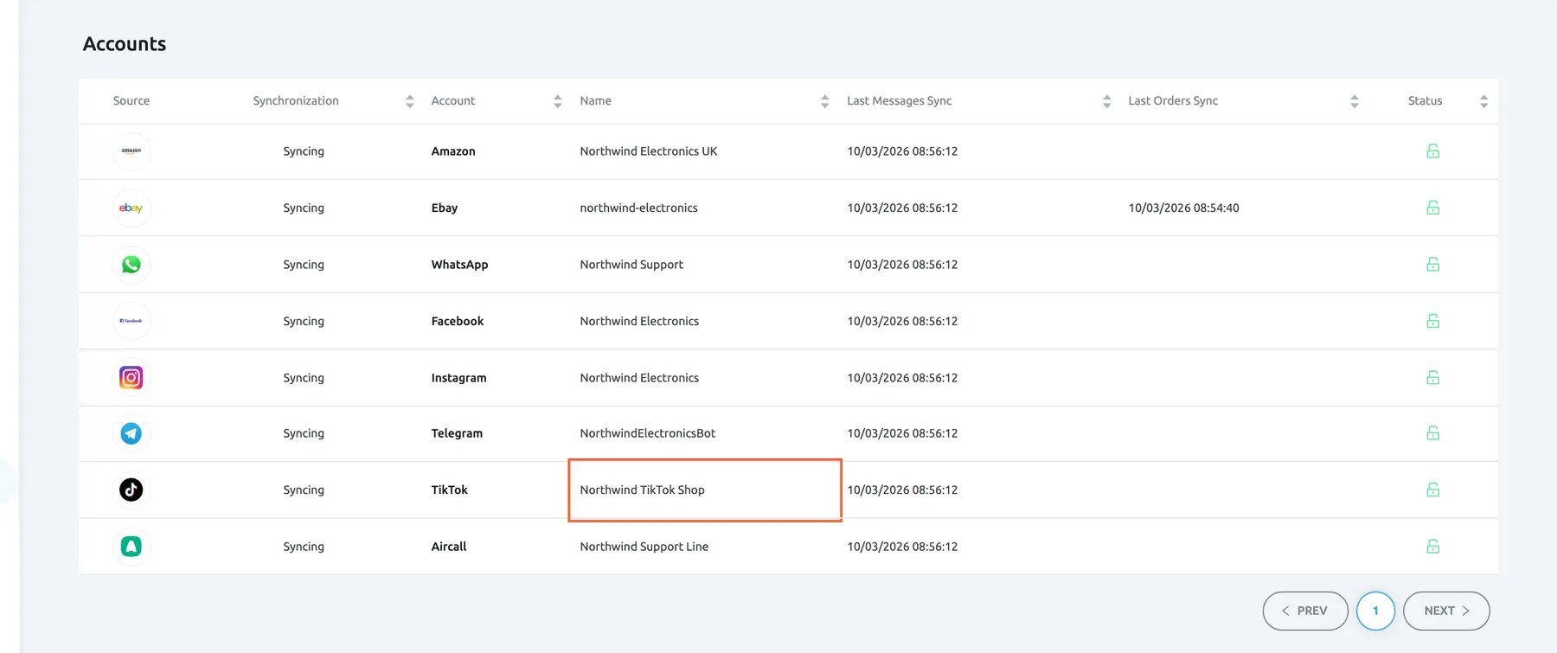Click the Amazon source logo icon
The image size is (1557, 653).
(131, 151)
